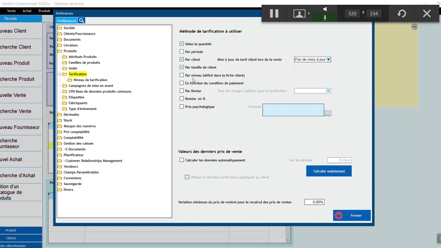441x248 pixels.
Task: Open the Société folder icon
Action: tap(60, 28)
